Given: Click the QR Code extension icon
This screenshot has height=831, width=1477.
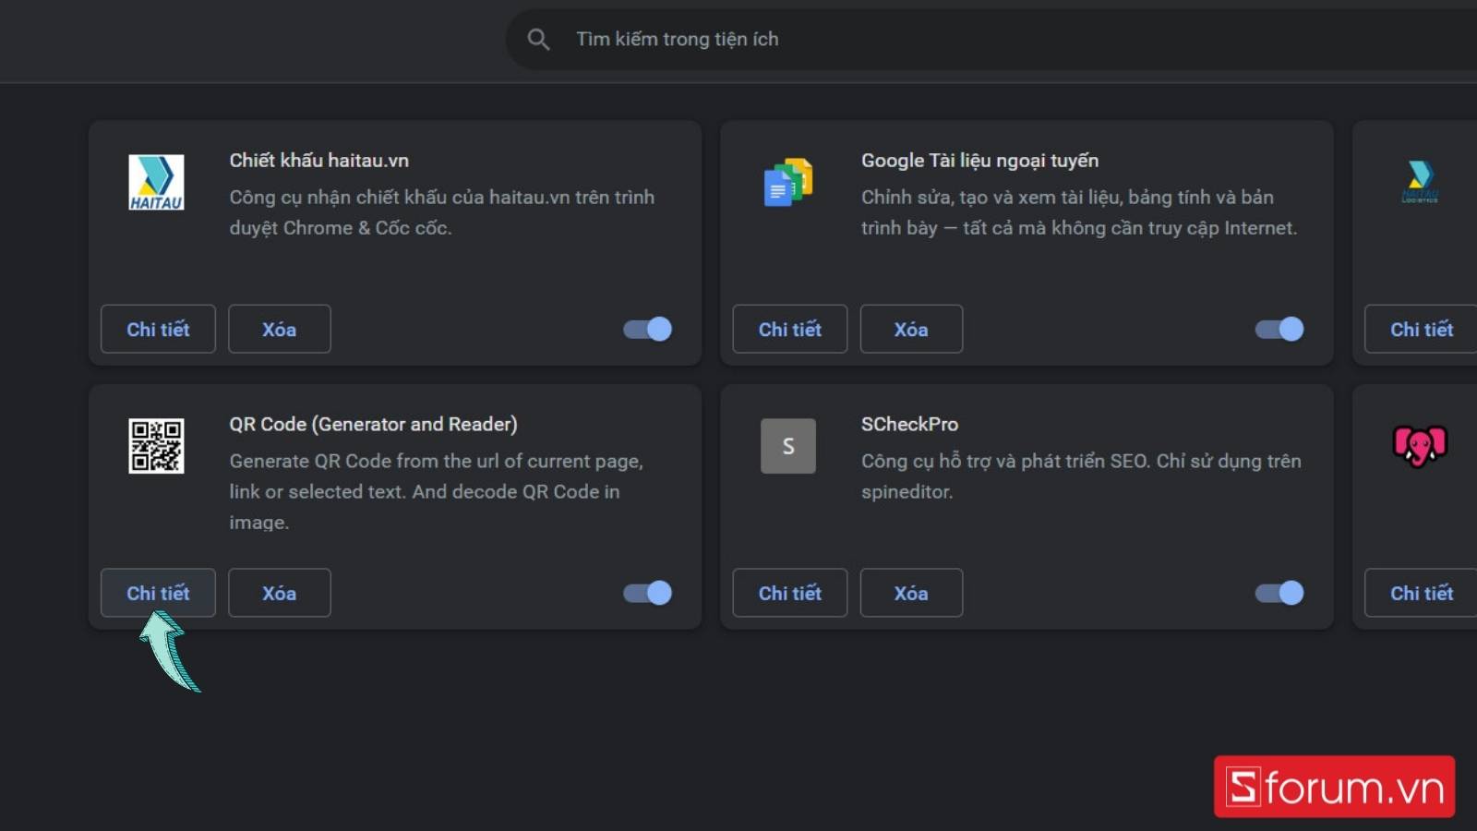Looking at the screenshot, I should pos(156,446).
